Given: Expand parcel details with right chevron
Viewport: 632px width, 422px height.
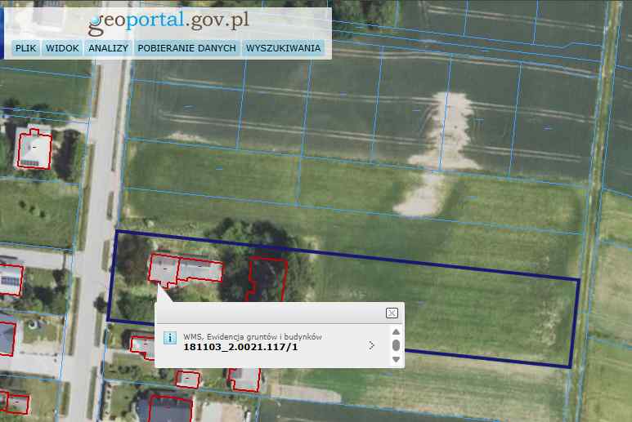Looking at the screenshot, I should pyautogui.click(x=373, y=345).
